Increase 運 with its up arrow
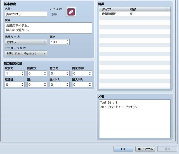 (45, 83)
